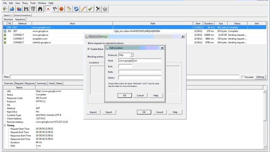Open the Edit menu
Image resolution: width=270 pixels, height=152 pixels.
point(11,3)
